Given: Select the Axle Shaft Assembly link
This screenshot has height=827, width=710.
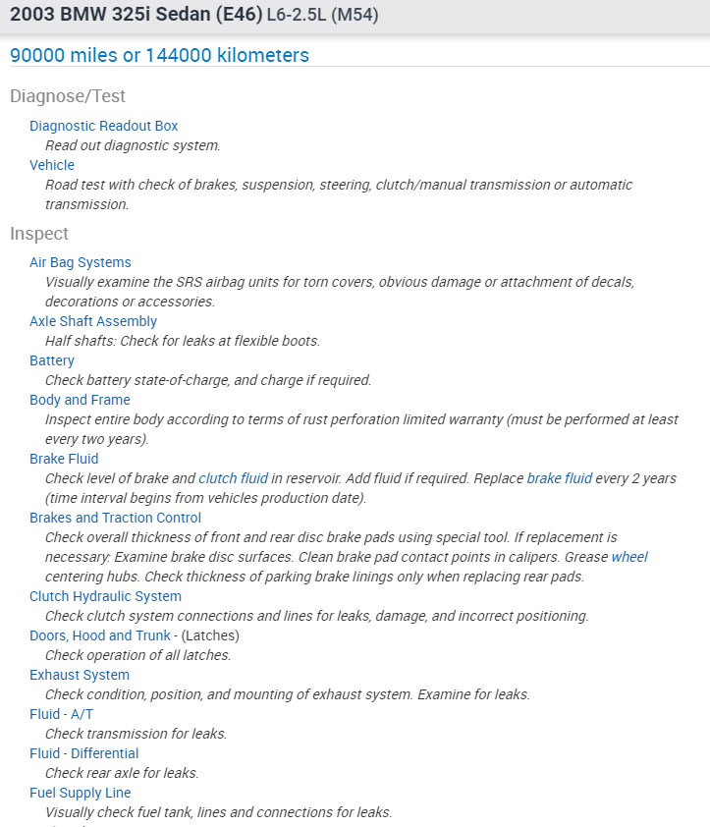Looking at the screenshot, I should tap(92, 321).
